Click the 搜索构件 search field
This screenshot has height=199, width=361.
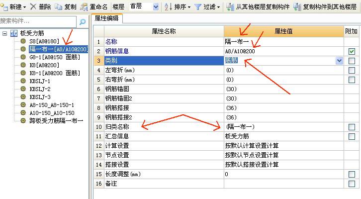point(38,21)
